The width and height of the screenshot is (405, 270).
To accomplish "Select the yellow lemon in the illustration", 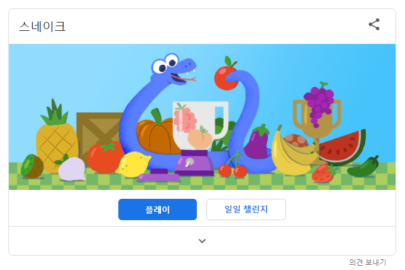I will click(133, 164).
